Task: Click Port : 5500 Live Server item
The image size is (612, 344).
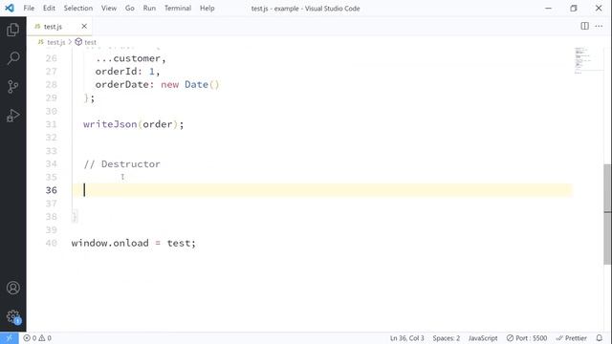Action: pos(527,338)
